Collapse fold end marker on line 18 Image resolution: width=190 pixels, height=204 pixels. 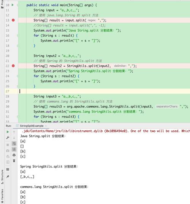point(17,46)
